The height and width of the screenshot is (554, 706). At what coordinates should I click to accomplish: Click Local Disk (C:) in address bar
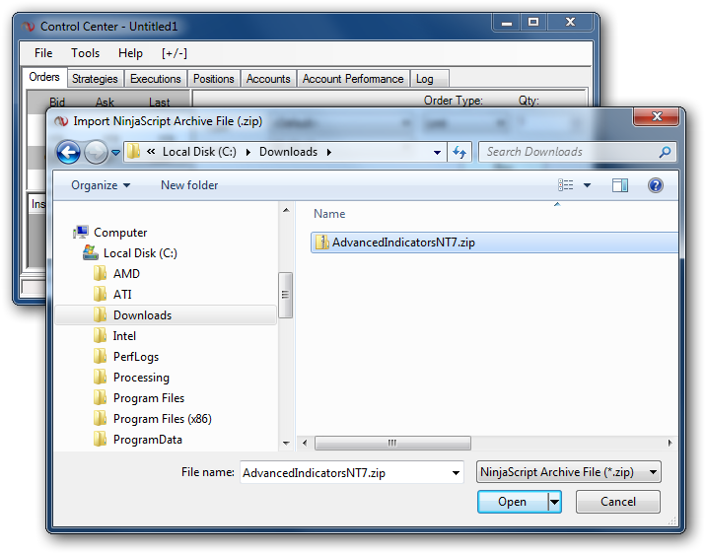(x=199, y=152)
